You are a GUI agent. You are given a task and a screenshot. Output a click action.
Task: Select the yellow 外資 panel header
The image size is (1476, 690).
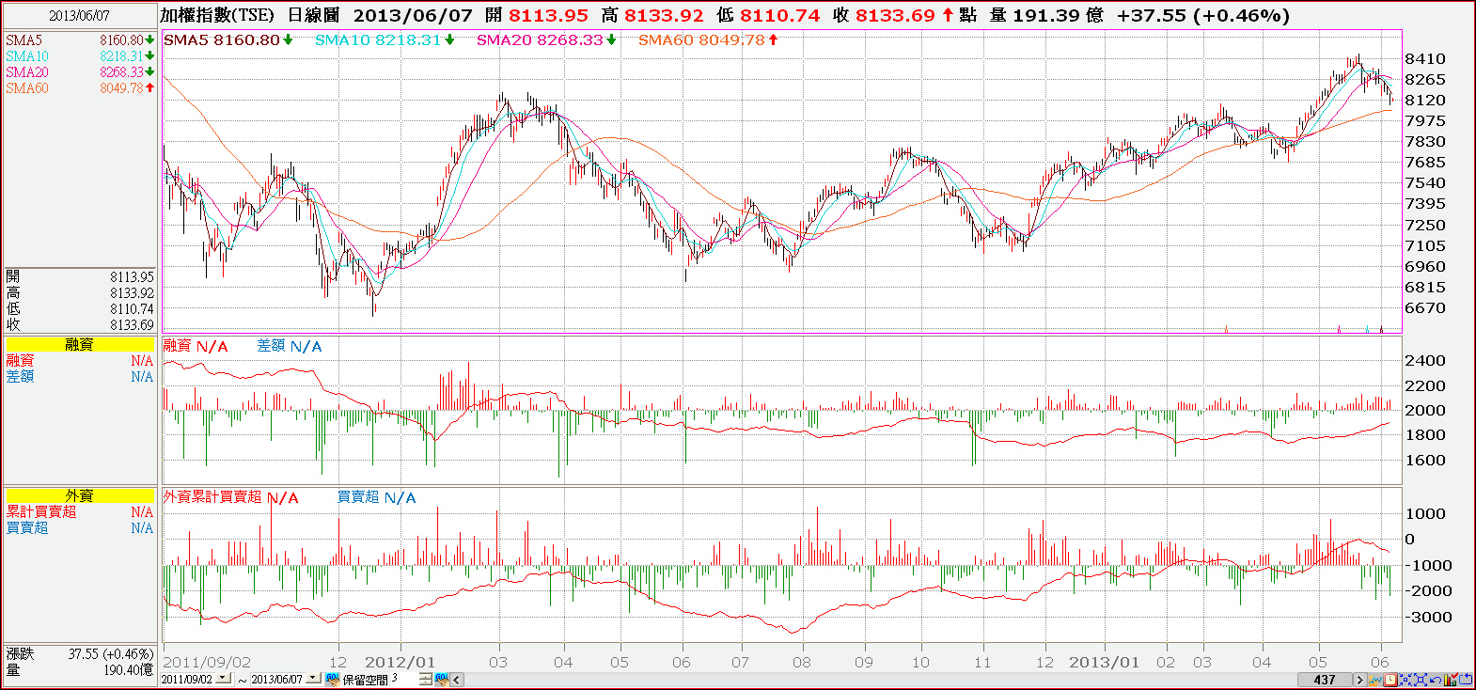pos(80,496)
